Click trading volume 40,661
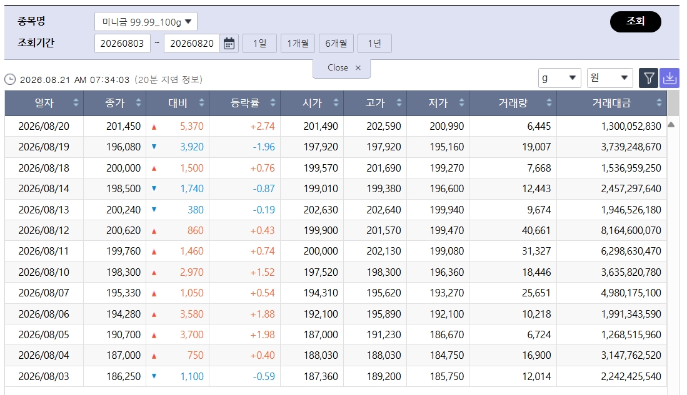The width and height of the screenshot is (687, 395). click(x=536, y=230)
